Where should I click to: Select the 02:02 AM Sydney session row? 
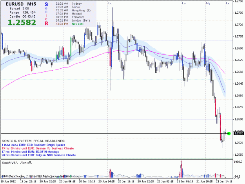coord(69,4)
